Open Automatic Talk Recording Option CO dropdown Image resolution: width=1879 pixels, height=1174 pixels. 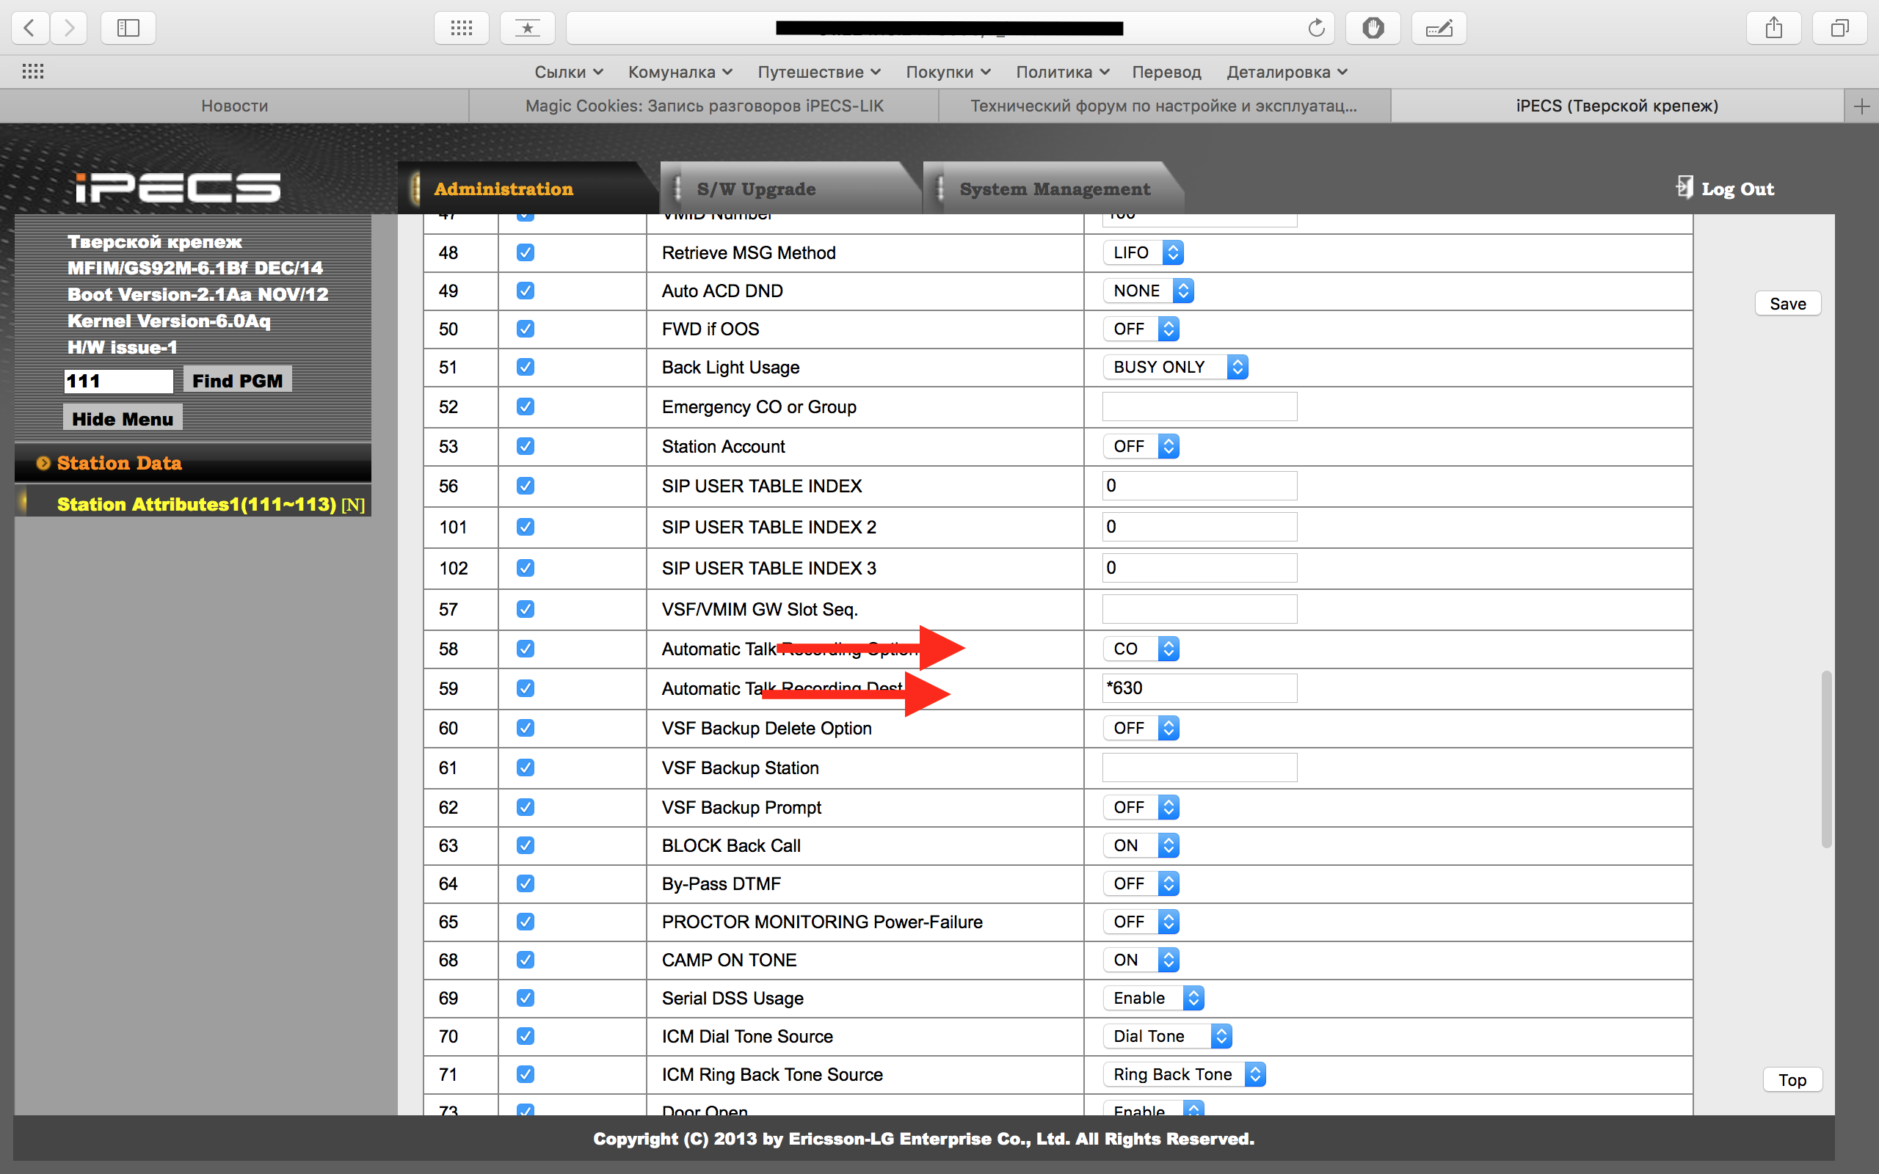coord(1141,649)
